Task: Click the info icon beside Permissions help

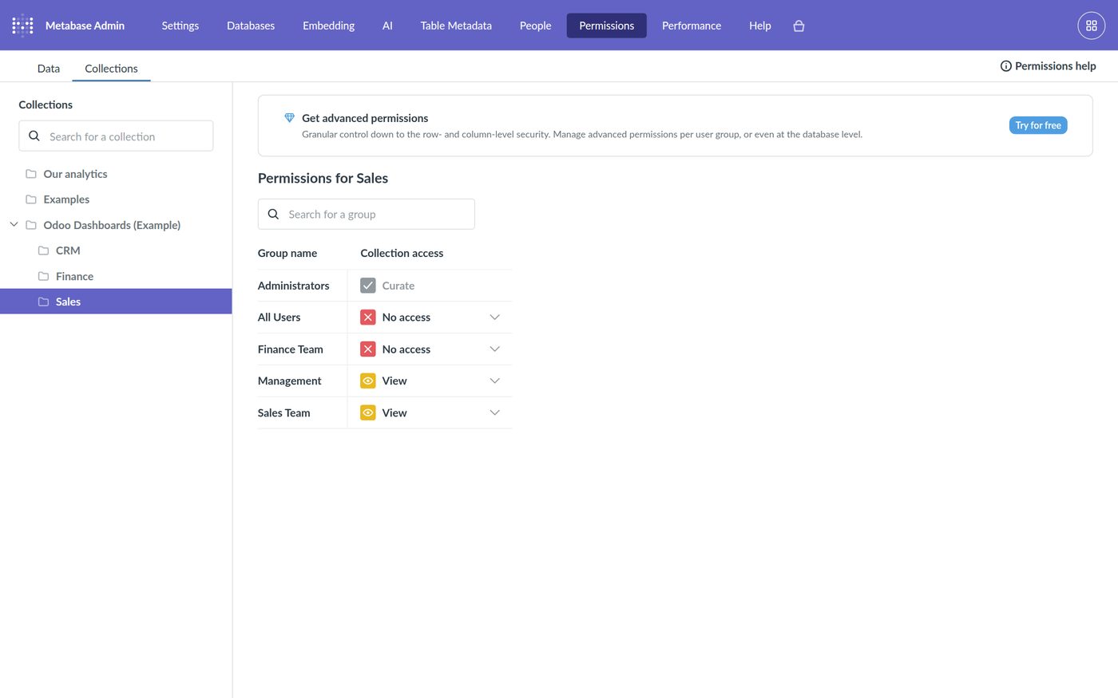Action: coord(1006,66)
